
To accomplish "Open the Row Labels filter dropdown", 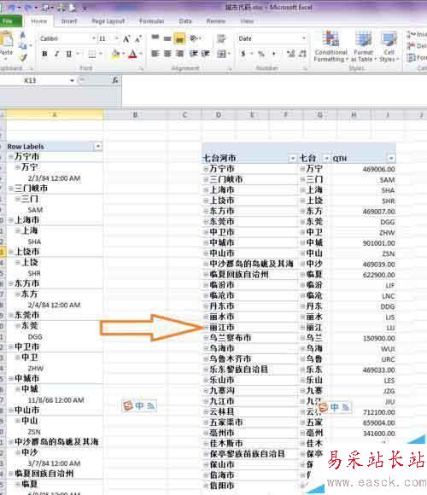I will pyautogui.click(x=98, y=146).
